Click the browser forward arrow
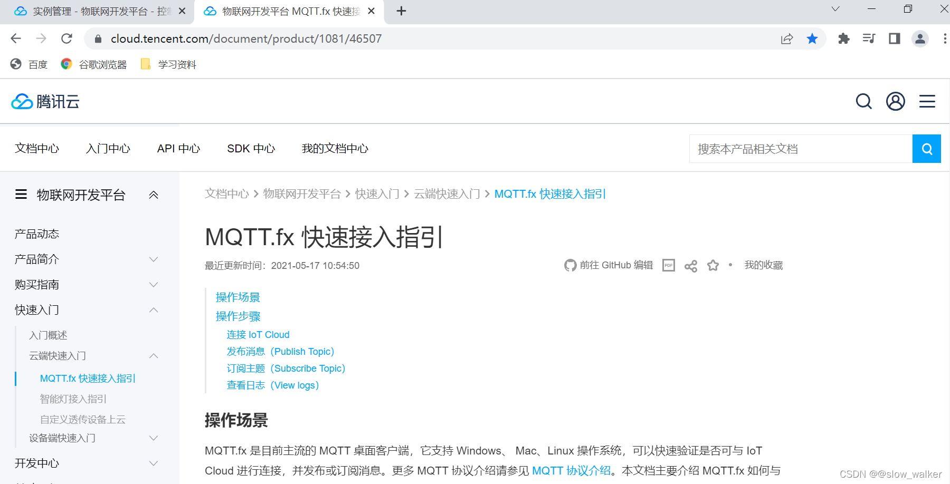The image size is (950, 484). point(41,38)
